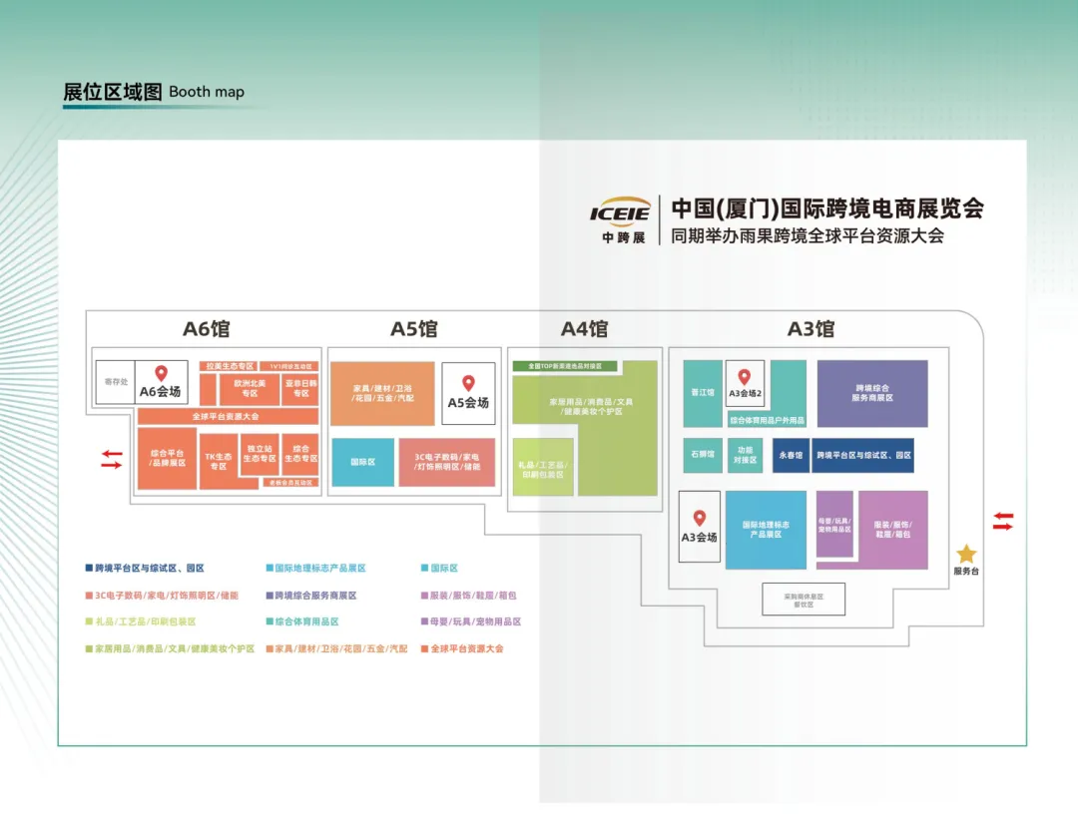The height and width of the screenshot is (814, 1078).
Task: Click the green 全国TOP新渠道选品对接区 bar
Action: pos(564,366)
